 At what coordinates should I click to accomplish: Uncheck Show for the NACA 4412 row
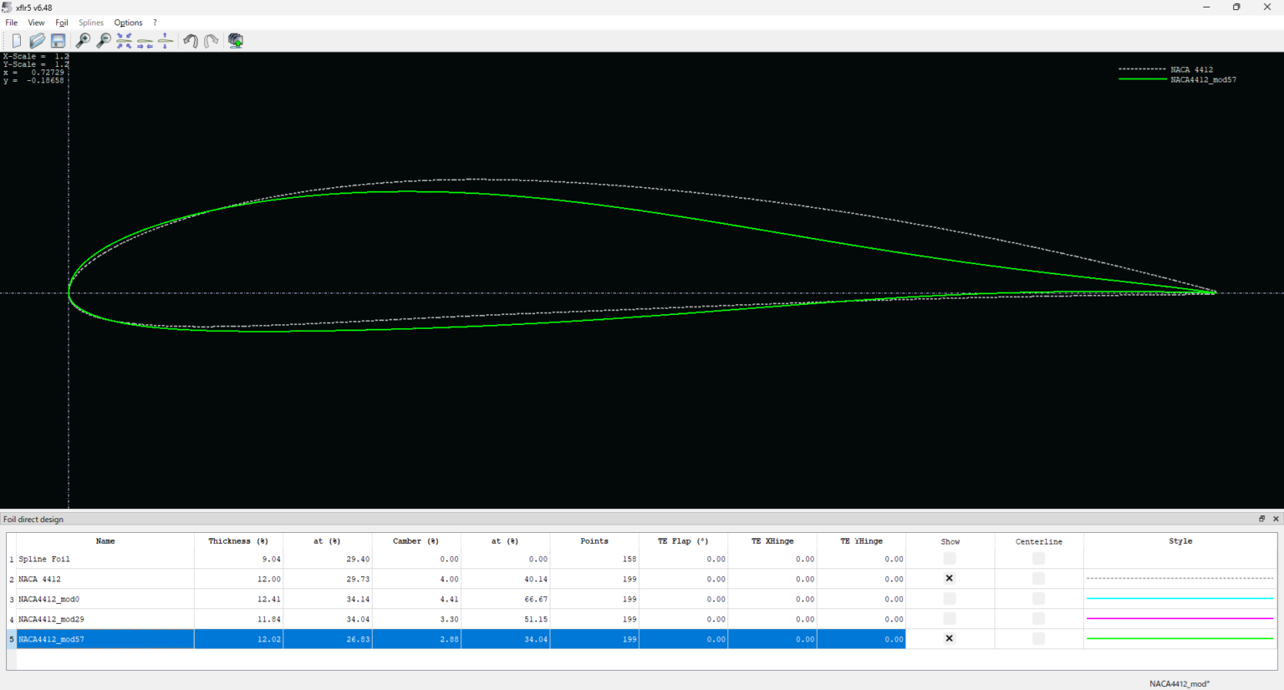(x=949, y=579)
